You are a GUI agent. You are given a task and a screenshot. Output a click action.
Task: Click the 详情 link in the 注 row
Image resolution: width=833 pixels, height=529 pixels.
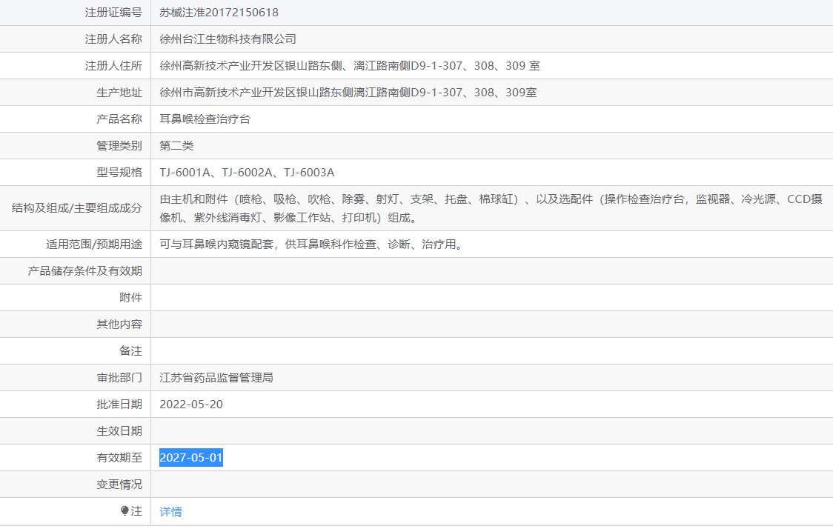[170, 511]
